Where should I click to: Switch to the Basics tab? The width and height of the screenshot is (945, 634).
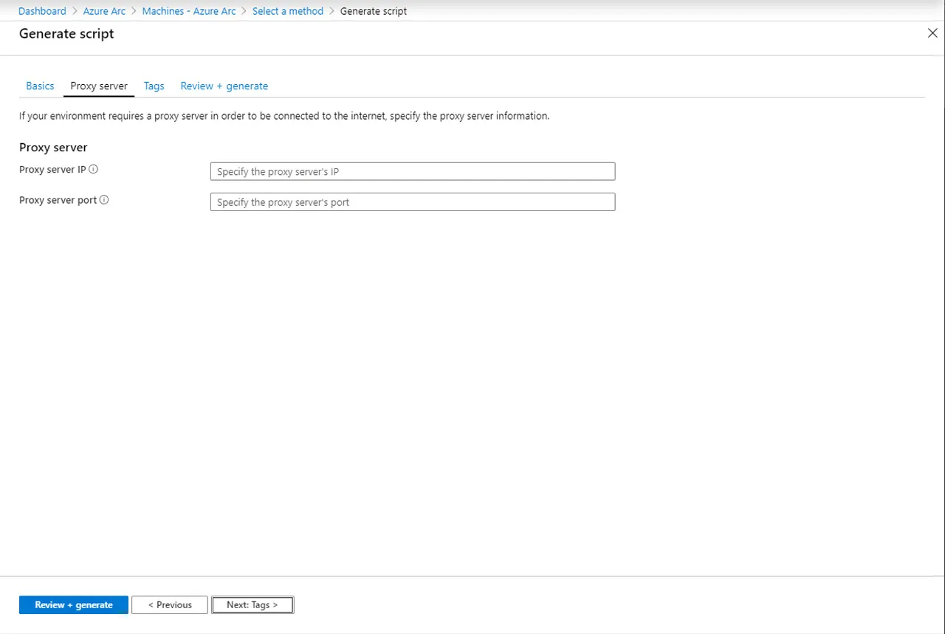40,86
